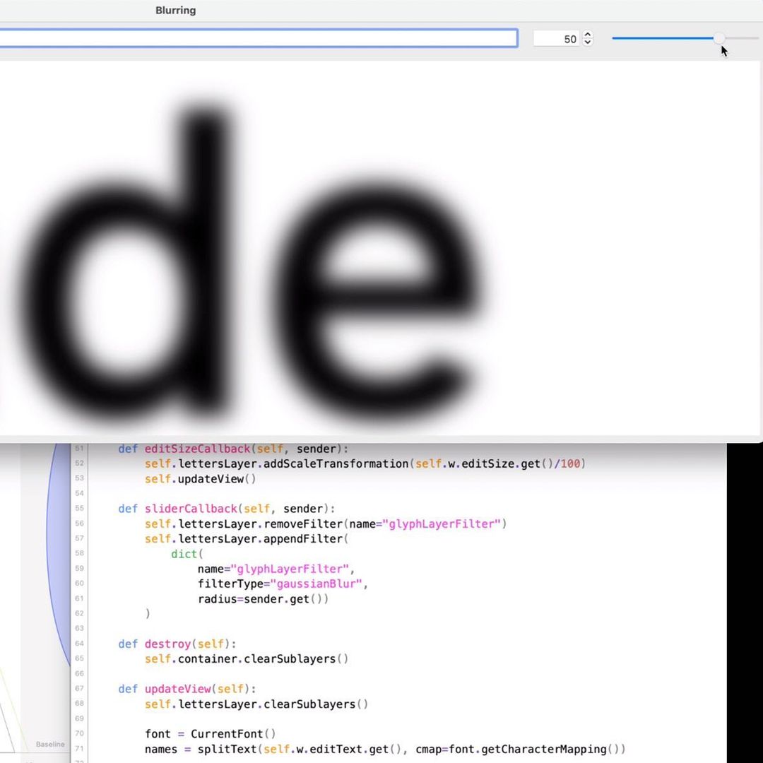Click the "gaussianBlur" string in code
The width and height of the screenshot is (763, 763).
[x=322, y=584]
